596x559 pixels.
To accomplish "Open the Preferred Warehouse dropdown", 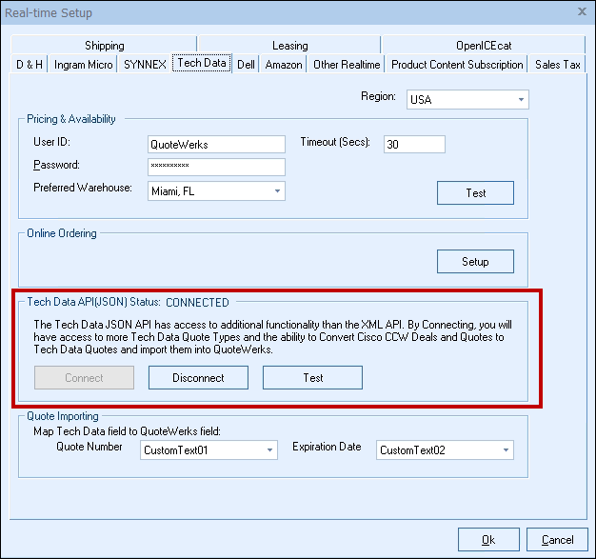I will 216,190.
